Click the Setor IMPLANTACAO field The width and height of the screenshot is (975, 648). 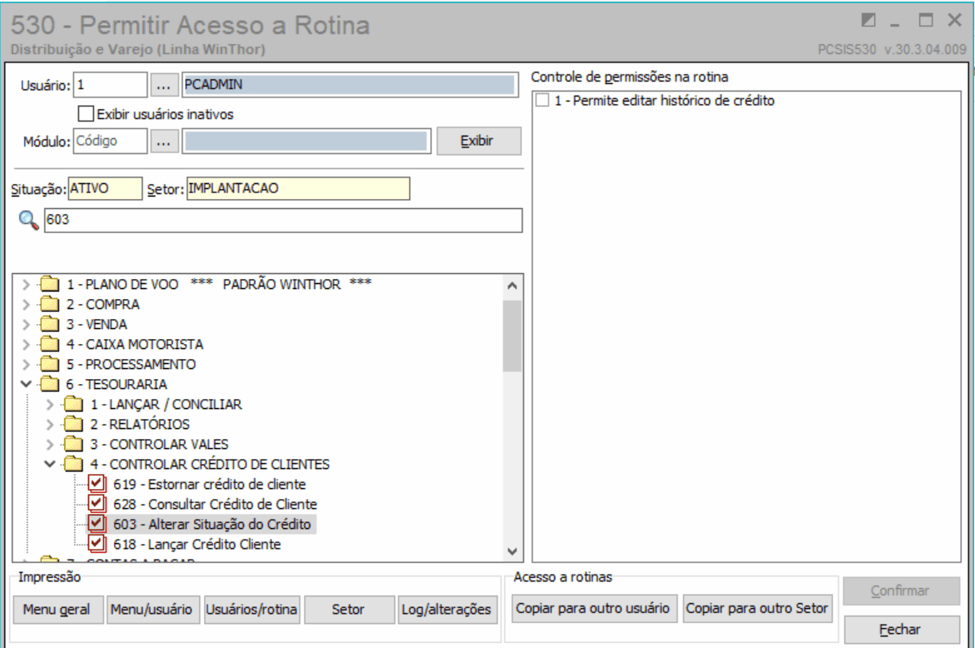(x=297, y=188)
